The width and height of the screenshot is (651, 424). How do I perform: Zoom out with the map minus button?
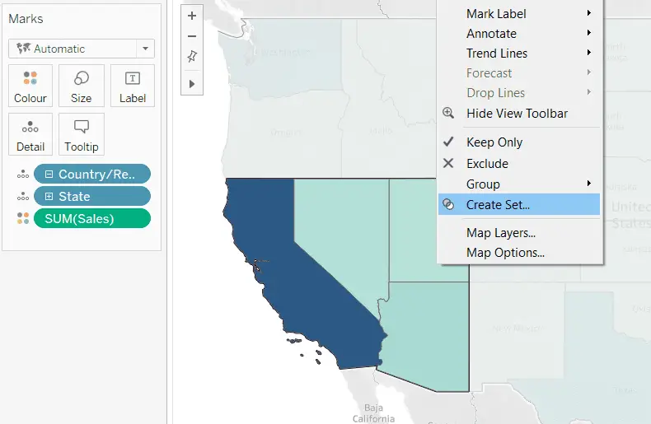coord(192,36)
